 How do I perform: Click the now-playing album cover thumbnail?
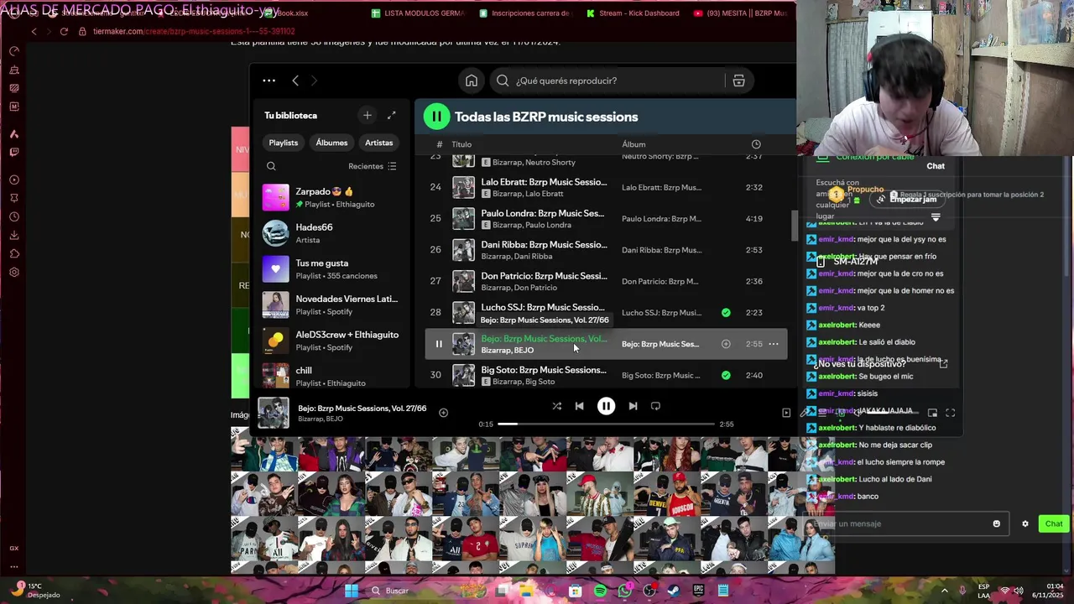click(x=273, y=413)
